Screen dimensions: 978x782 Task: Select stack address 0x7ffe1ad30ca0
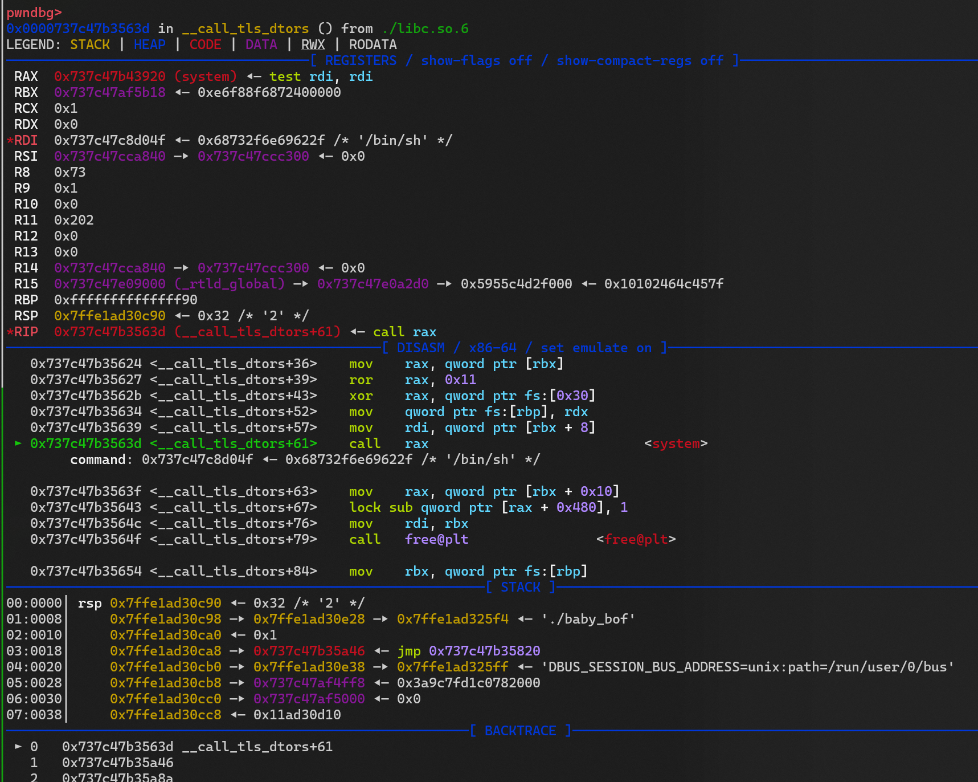(x=166, y=635)
